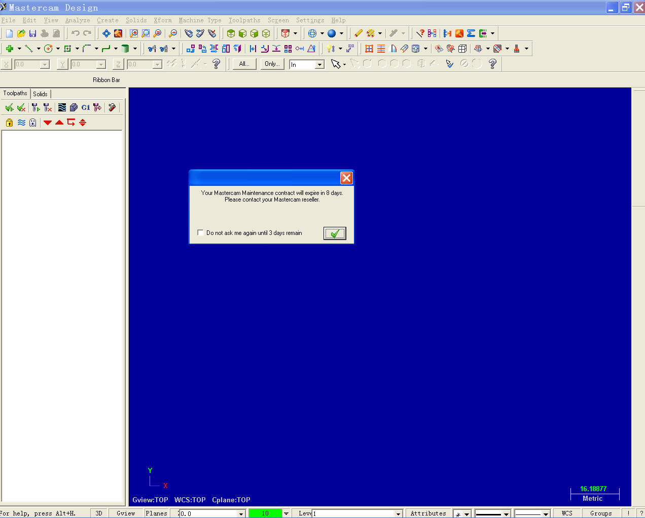Screen dimensions: 645x518
Task: Click the Attributes button in status bar
Action: pyautogui.click(x=428, y=513)
